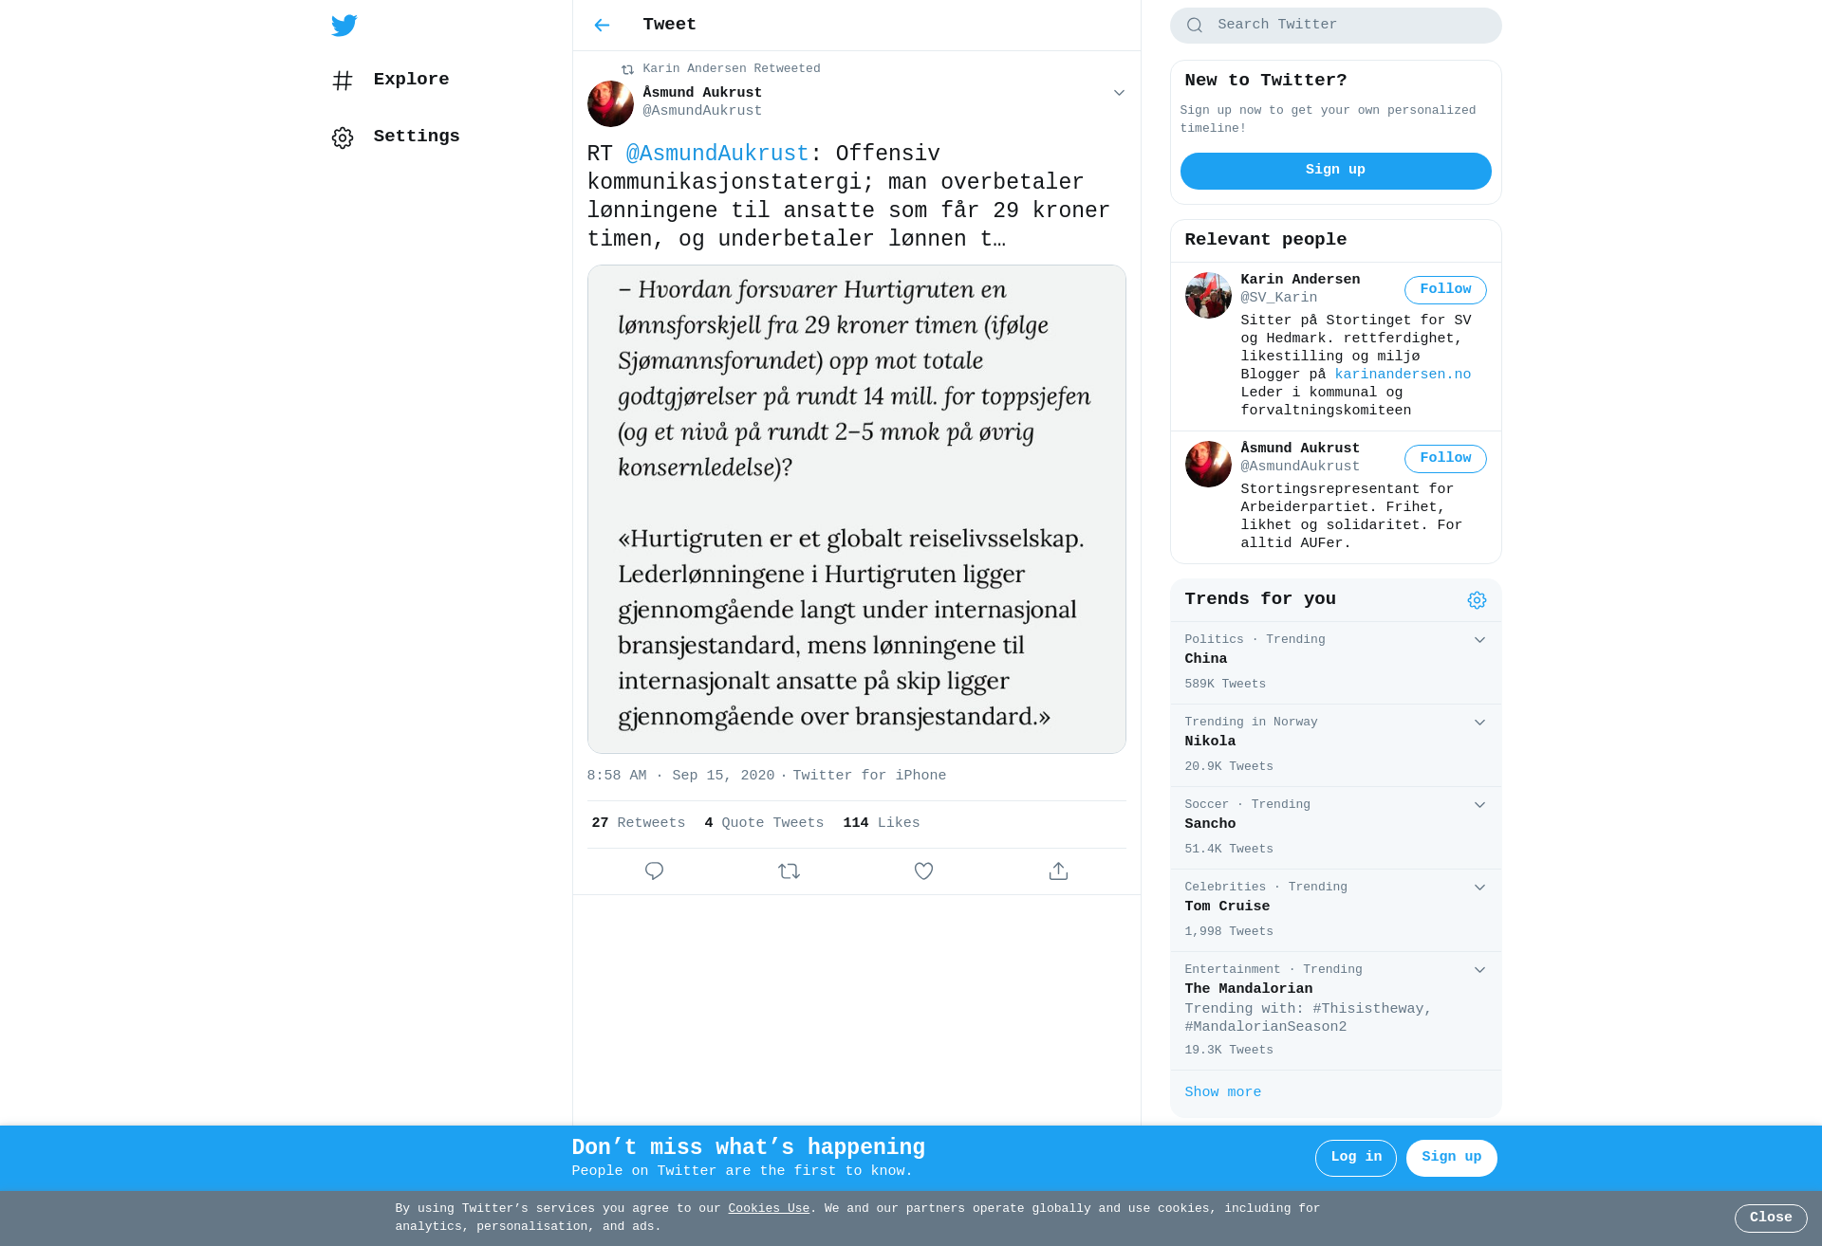The width and height of the screenshot is (1822, 1246).
Task: Show more trends
Action: click(x=1222, y=1092)
